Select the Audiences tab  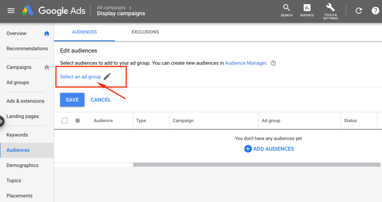click(x=84, y=32)
